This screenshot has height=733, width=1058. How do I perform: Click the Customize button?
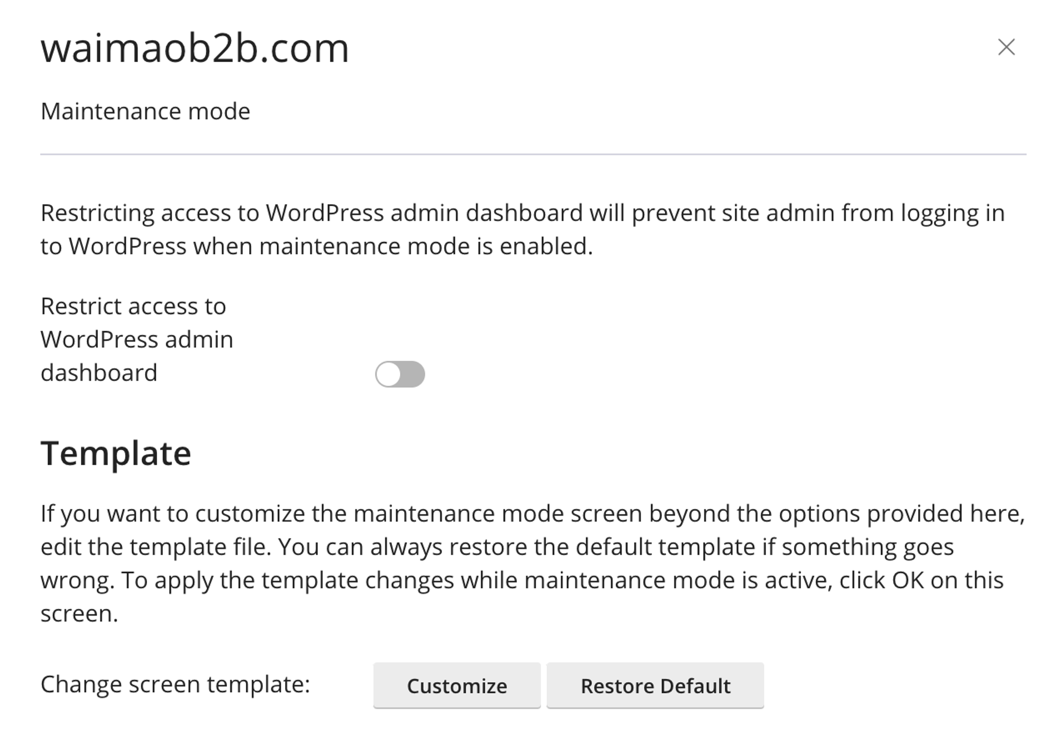click(457, 685)
